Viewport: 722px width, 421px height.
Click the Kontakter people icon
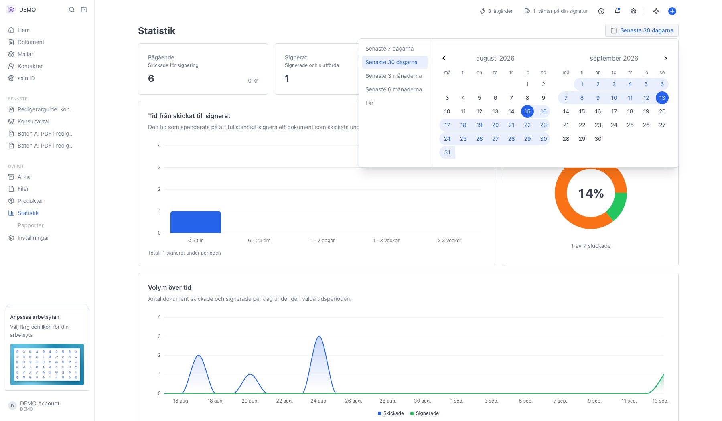pyautogui.click(x=11, y=66)
